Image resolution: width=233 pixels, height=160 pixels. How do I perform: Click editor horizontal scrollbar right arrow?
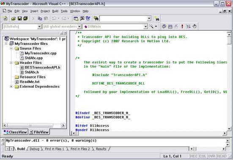tap(225, 133)
